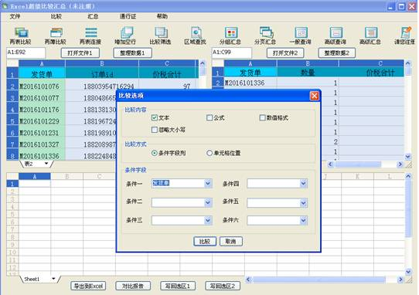
Task: Click the 整理数据1 button
Action: click(x=132, y=53)
